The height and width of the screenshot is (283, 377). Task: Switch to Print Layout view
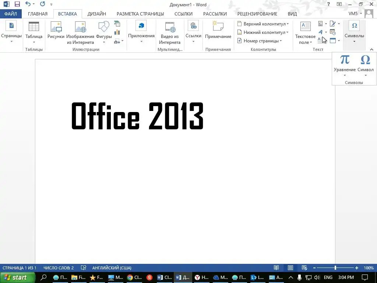[x=290, y=268]
